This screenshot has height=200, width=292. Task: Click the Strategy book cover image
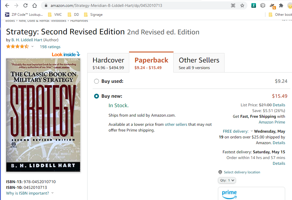point(43,115)
